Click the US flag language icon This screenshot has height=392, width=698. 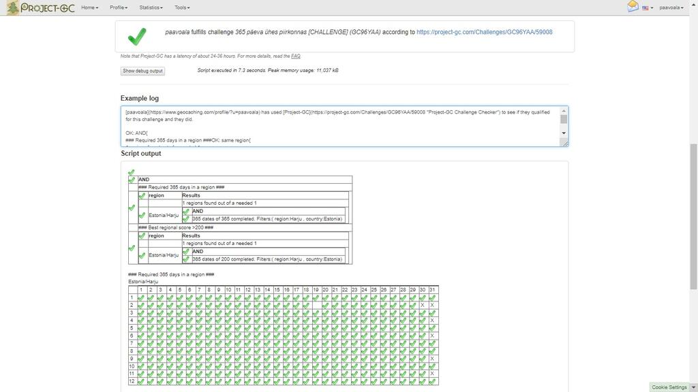[x=645, y=7]
